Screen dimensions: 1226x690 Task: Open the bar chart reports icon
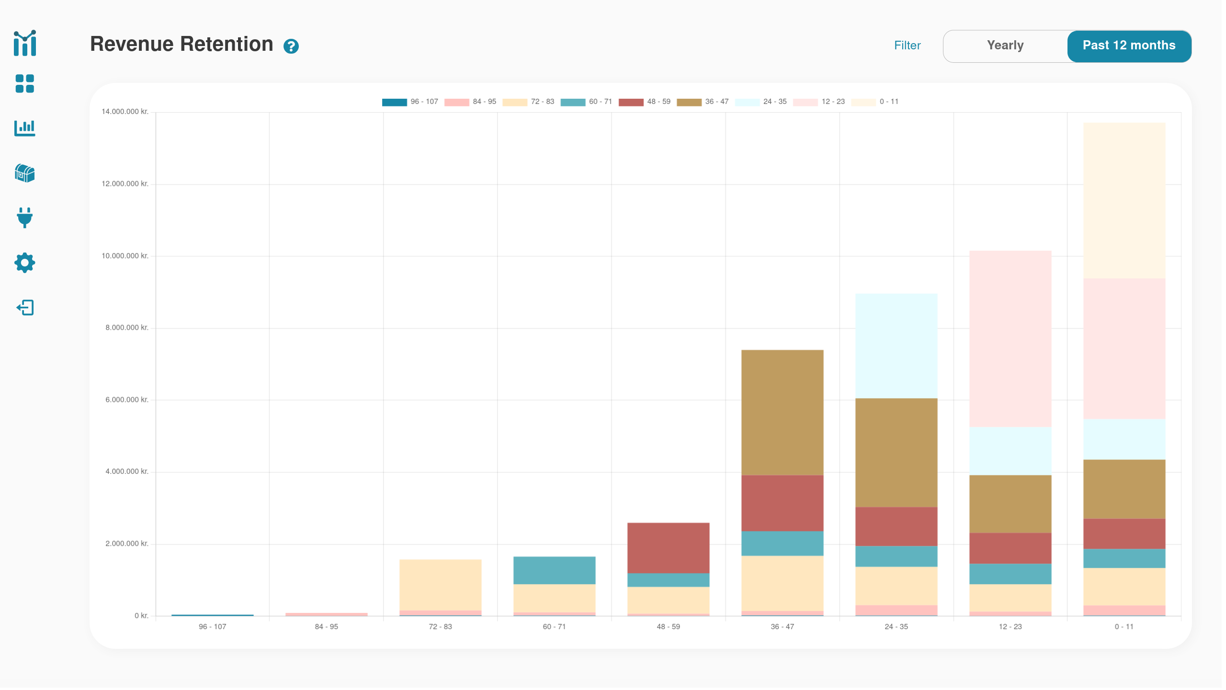[25, 128]
